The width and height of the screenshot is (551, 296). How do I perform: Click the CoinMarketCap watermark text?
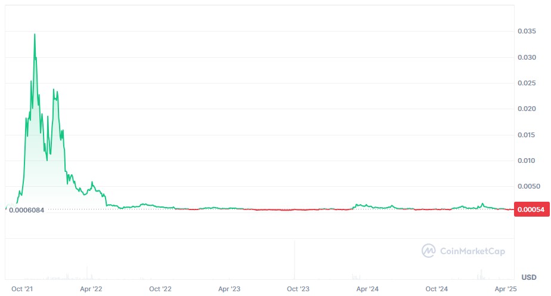coord(473,251)
